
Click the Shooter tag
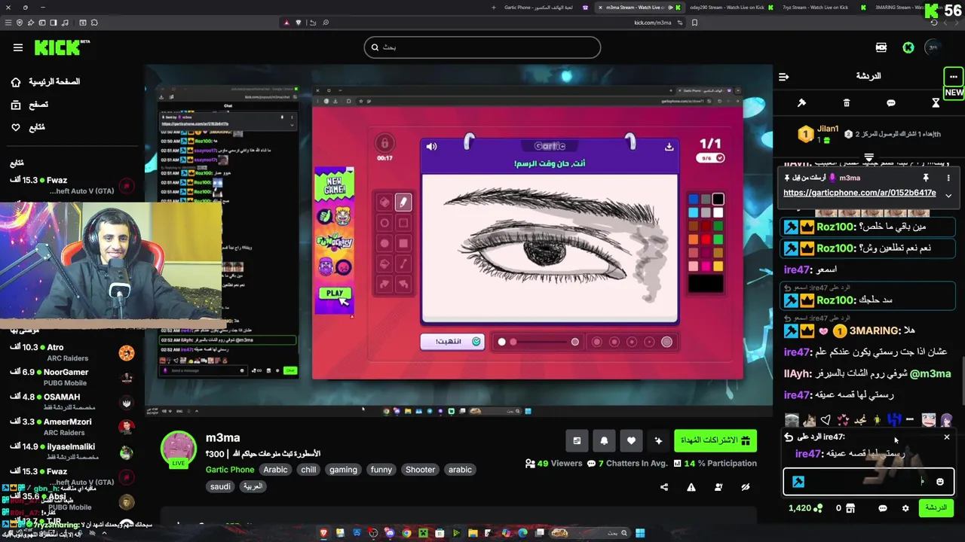click(420, 470)
